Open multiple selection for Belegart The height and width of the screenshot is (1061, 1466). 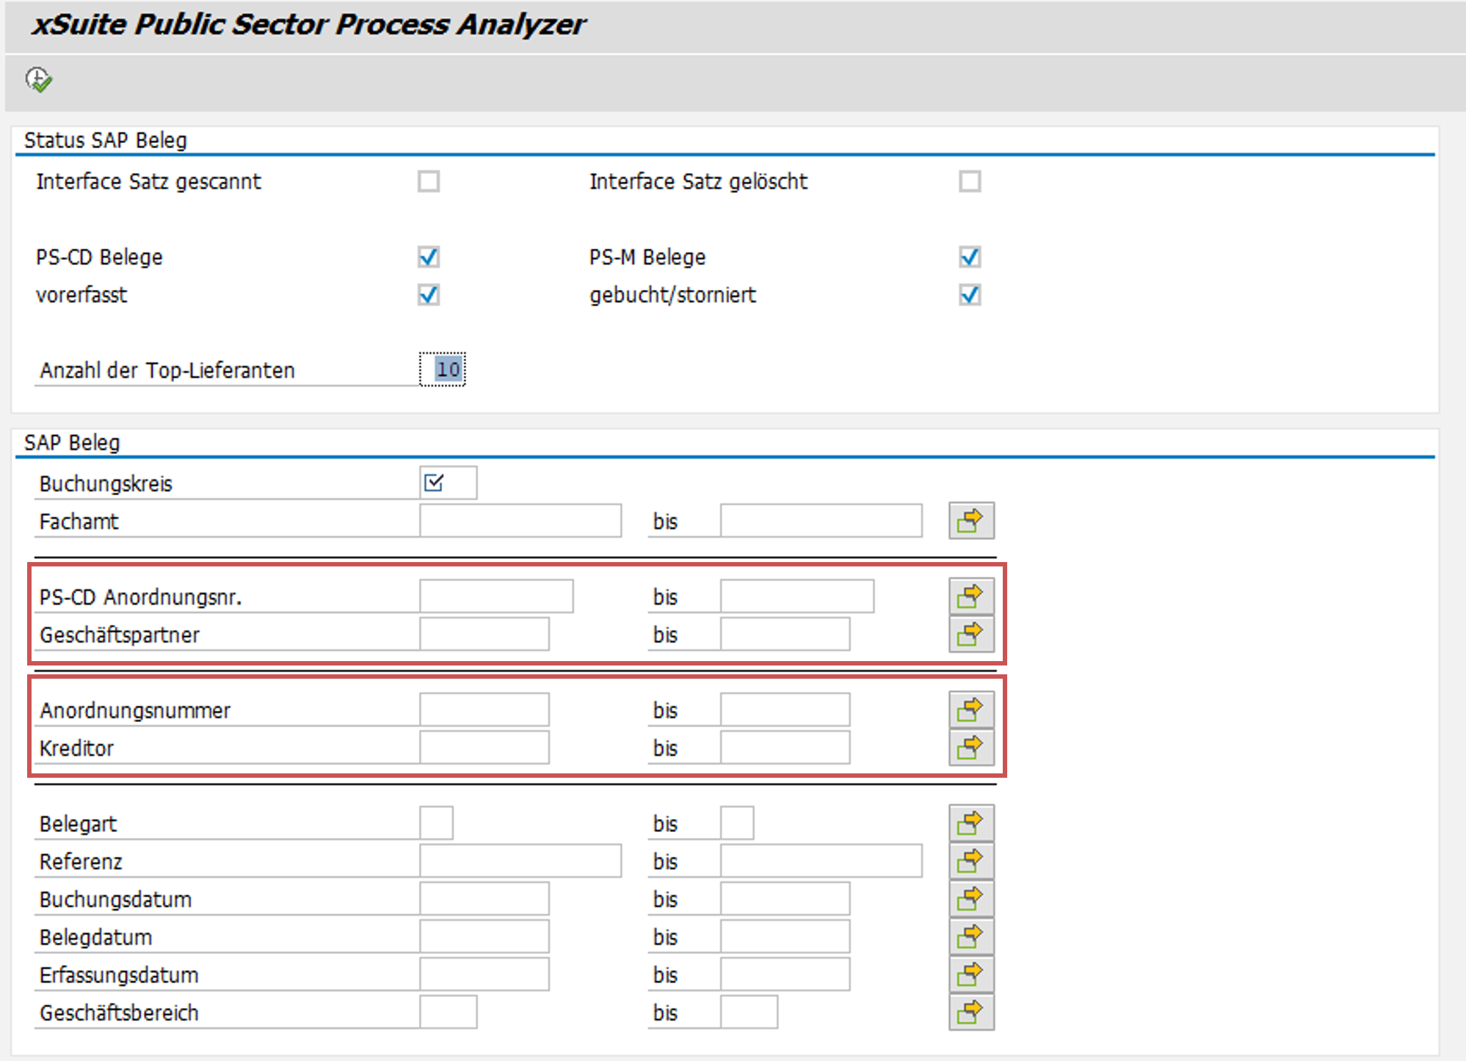pos(970,823)
